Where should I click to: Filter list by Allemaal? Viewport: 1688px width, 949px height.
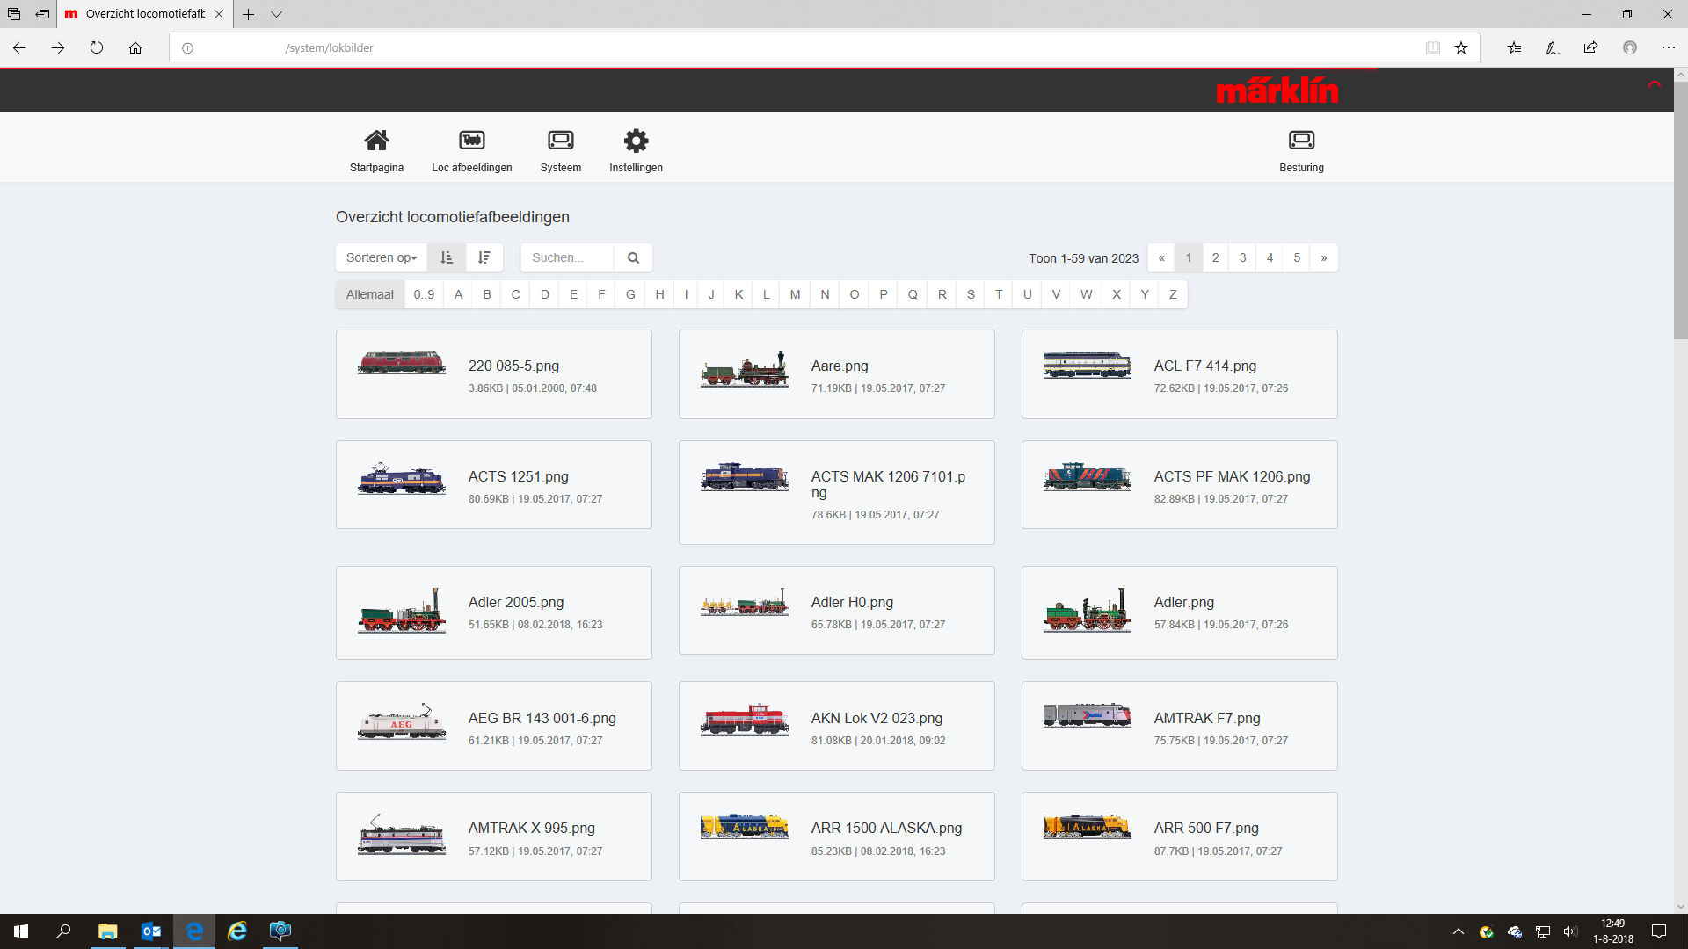[370, 294]
